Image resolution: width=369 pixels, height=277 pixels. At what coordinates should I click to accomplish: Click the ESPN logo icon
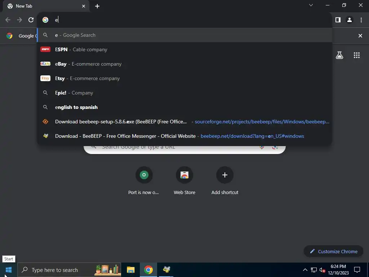45,49
